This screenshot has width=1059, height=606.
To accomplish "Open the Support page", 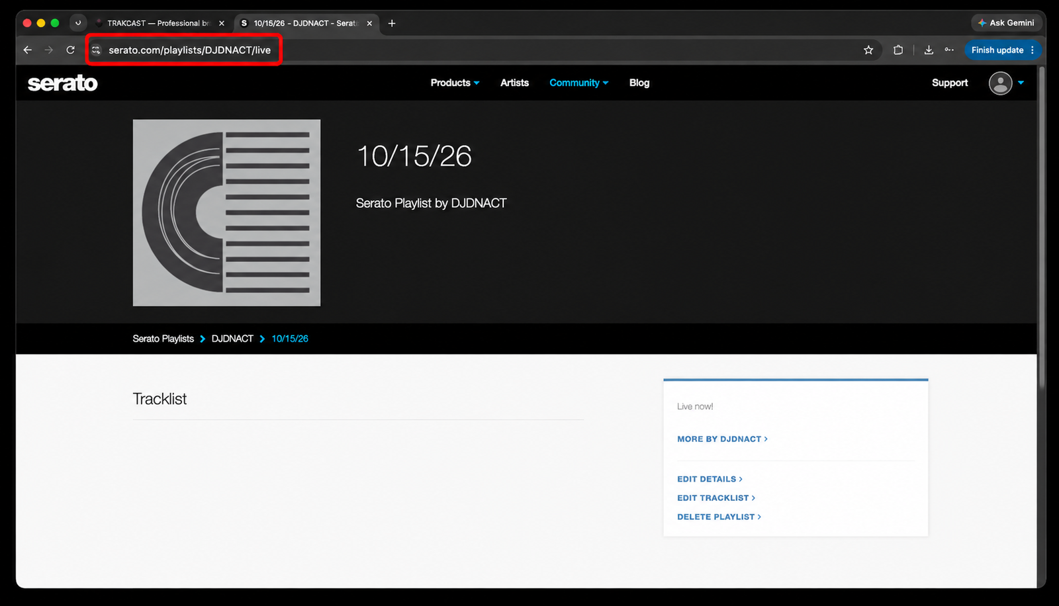I will tap(950, 83).
